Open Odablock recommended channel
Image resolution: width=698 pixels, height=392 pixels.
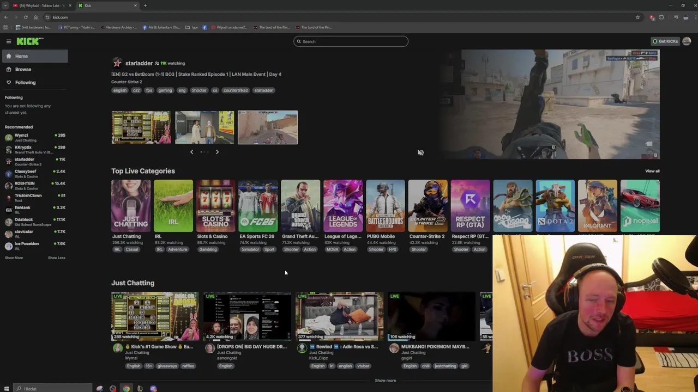[35, 222]
